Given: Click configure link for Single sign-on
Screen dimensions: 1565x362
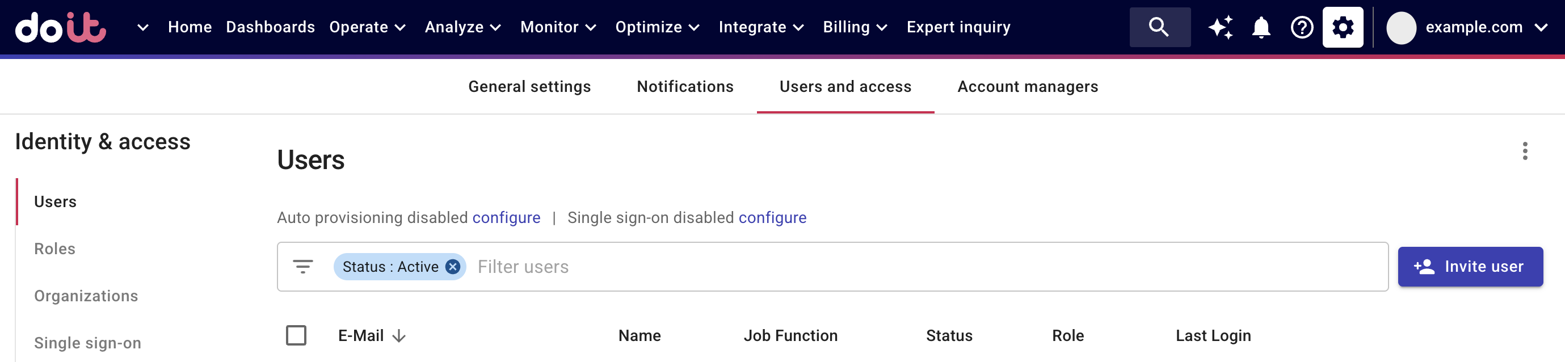Looking at the screenshot, I should click(x=772, y=217).
